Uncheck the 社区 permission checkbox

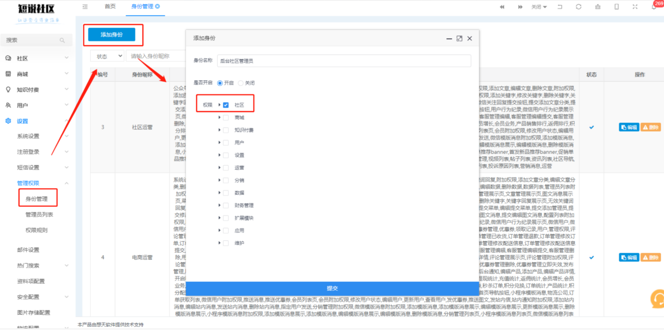[x=226, y=105]
